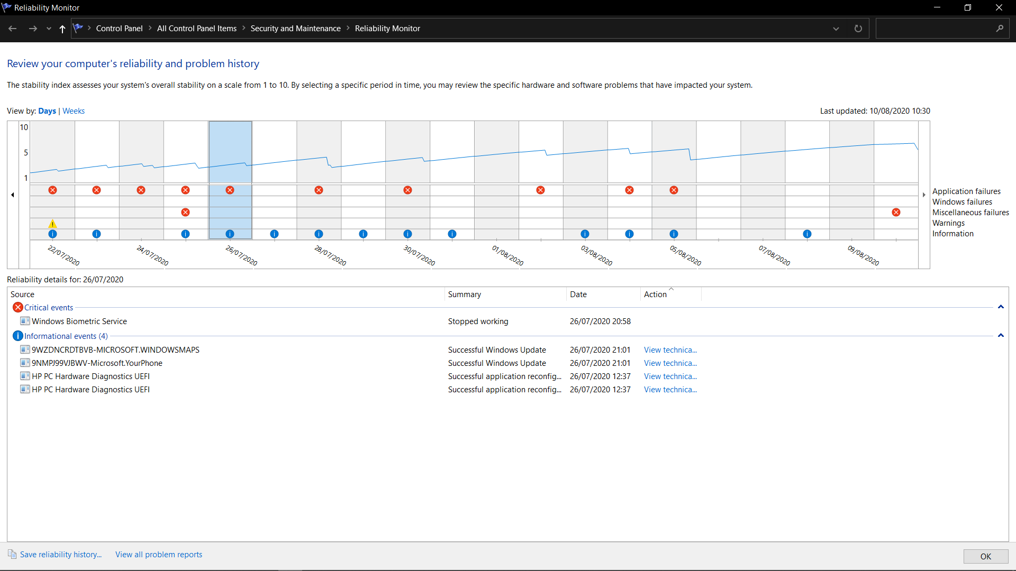This screenshot has width=1016, height=571.
Task: Restore down the Reliability Monitor window
Action: click(968, 7)
